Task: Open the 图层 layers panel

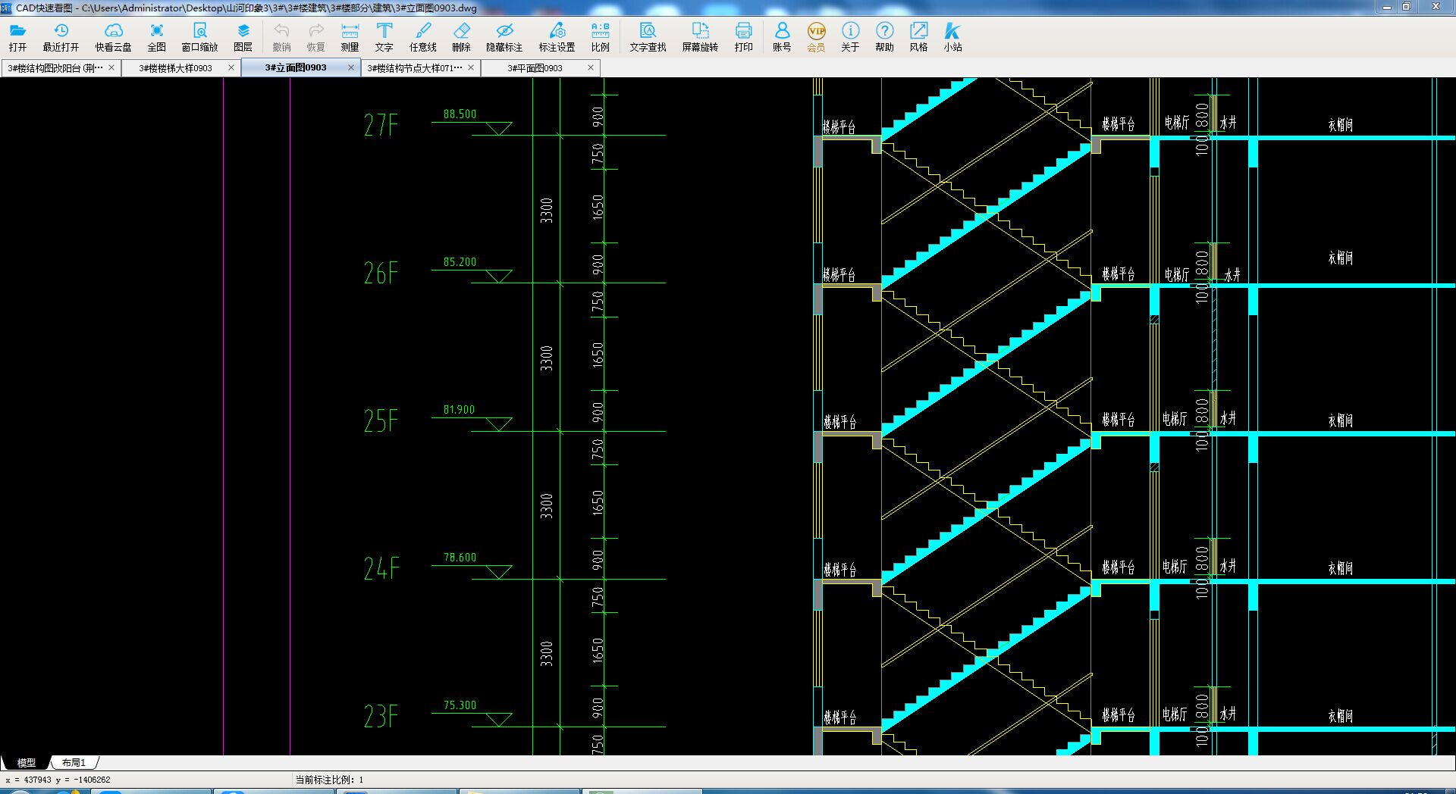Action: (x=243, y=37)
